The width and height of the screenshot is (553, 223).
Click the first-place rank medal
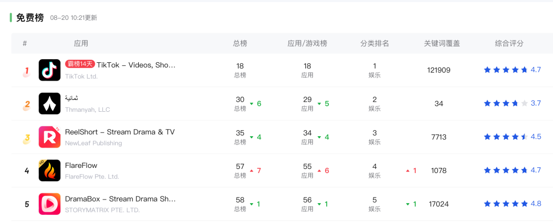[x=27, y=71]
